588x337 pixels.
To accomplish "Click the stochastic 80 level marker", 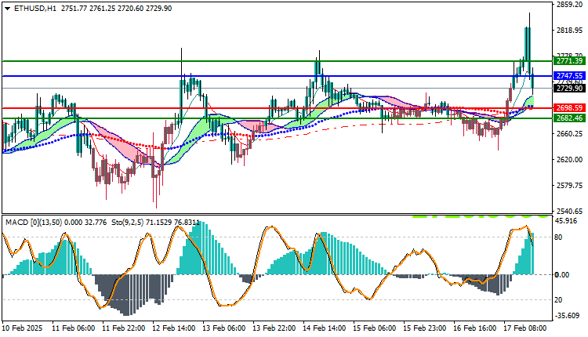I will 558,237.
